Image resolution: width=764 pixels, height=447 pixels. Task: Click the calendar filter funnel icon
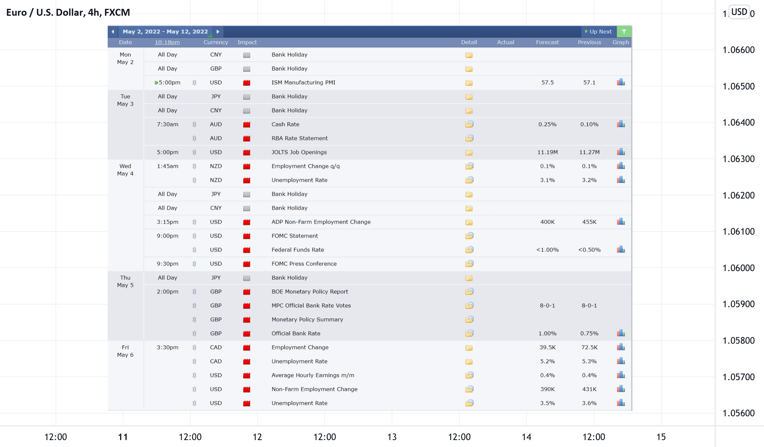click(624, 31)
